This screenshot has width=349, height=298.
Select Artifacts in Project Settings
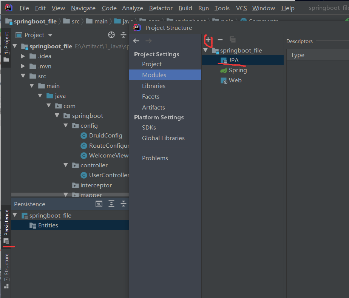click(x=153, y=108)
